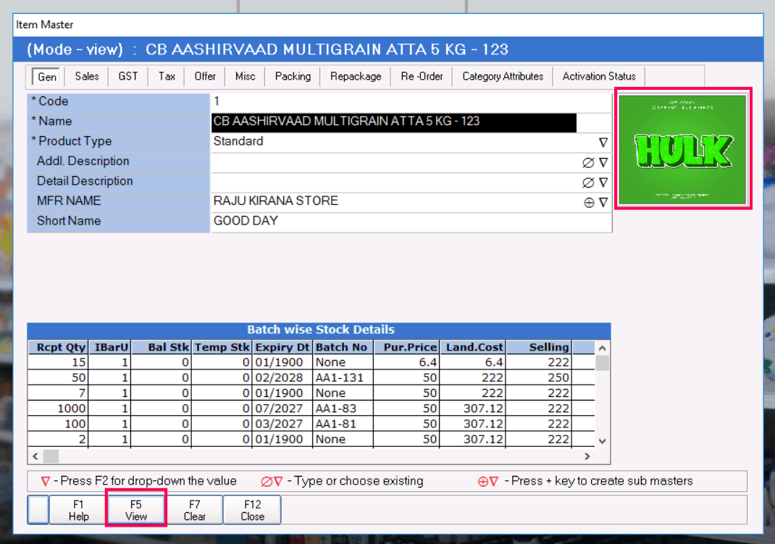
Task: Open the GST tab
Action: pos(128,77)
